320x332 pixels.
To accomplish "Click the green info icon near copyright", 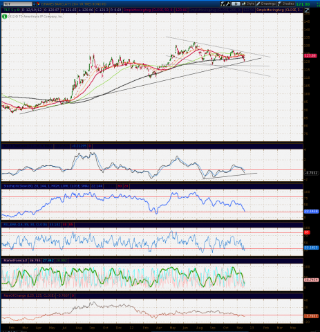I will [x=4, y=17].
